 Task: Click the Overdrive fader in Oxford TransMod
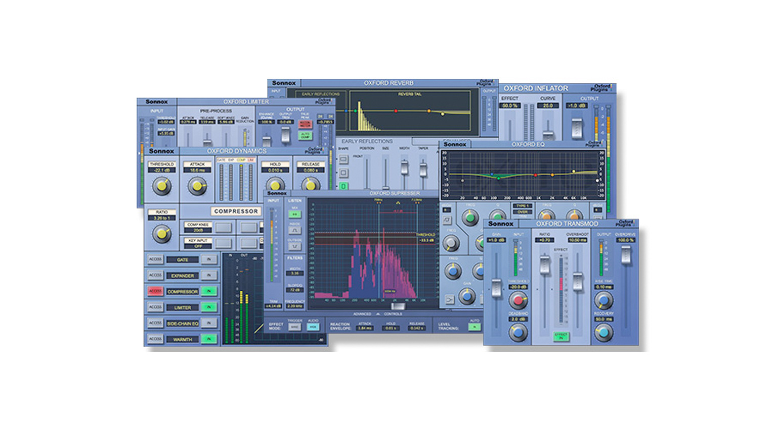(626, 255)
